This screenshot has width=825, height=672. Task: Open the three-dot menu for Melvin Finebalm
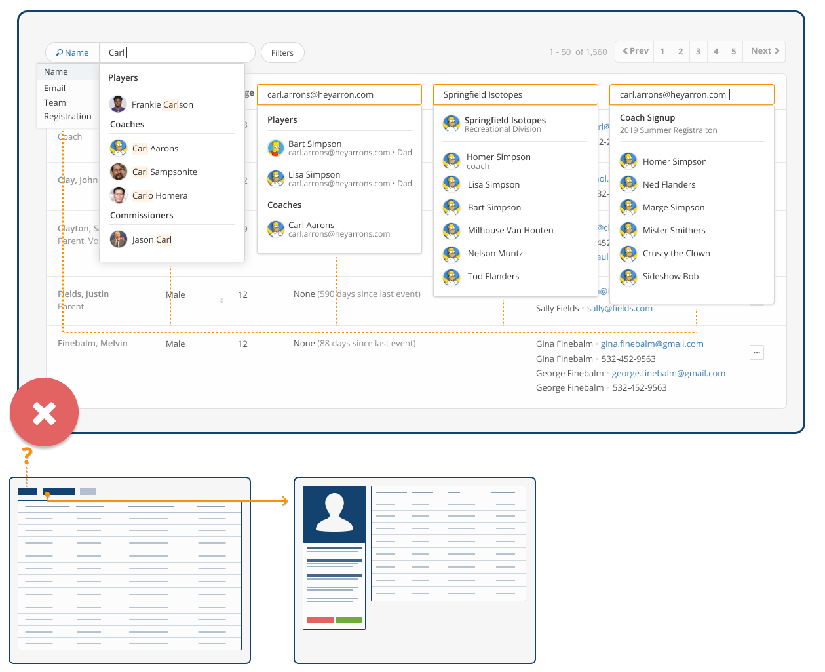[x=757, y=353]
